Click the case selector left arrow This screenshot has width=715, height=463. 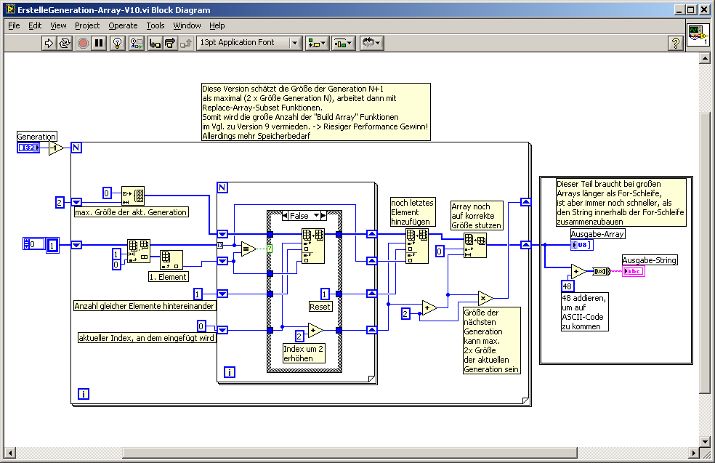click(285, 216)
